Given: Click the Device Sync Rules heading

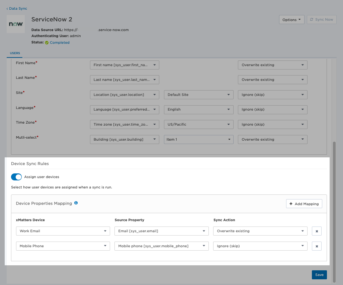Looking at the screenshot, I should [x=30, y=164].
